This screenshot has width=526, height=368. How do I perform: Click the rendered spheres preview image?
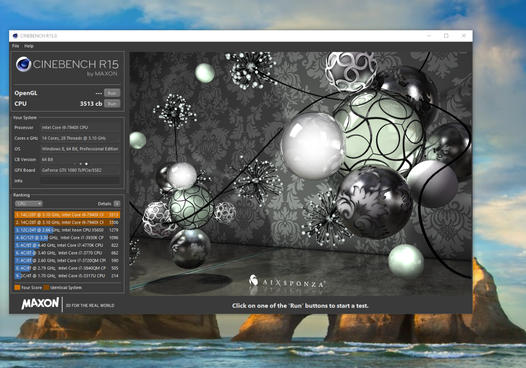[x=300, y=174]
